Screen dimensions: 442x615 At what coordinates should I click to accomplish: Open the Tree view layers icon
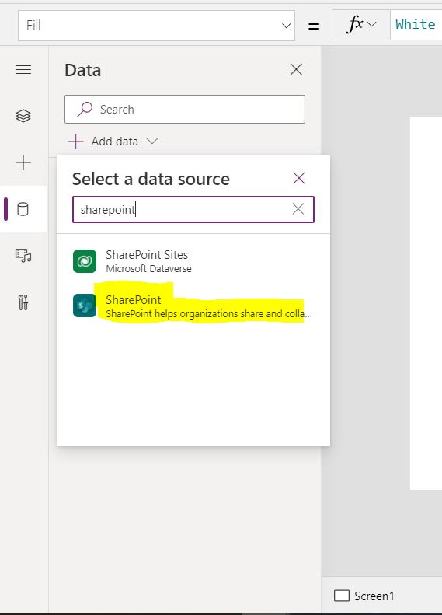coord(23,116)
